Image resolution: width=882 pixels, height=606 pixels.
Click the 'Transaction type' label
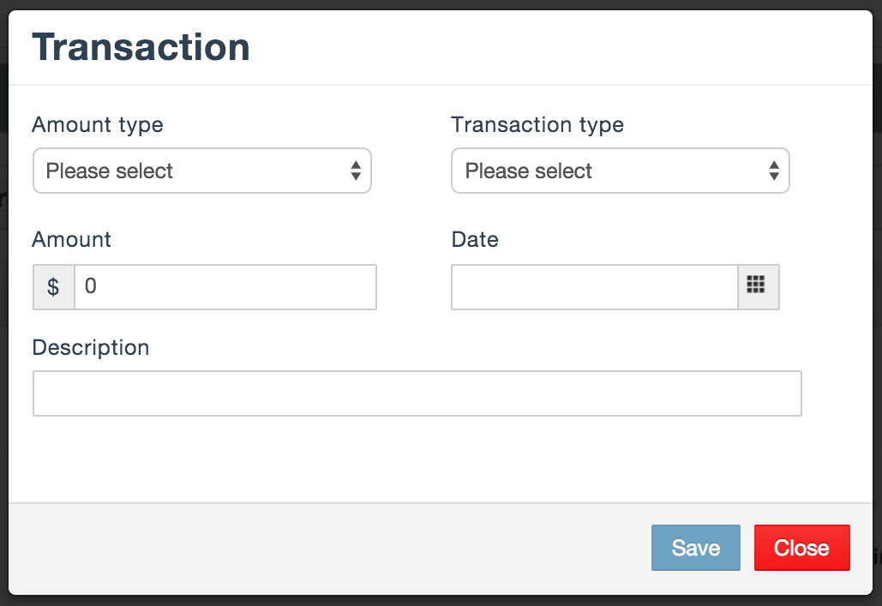537,125
